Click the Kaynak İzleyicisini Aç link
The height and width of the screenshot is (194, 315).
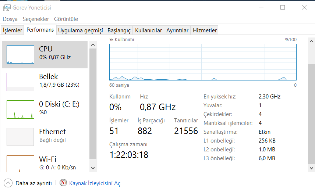point(95,183)
